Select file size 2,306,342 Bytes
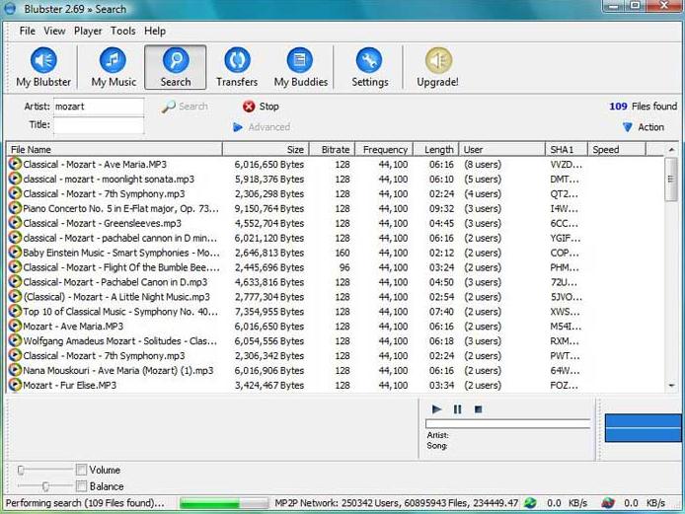The height and width of the screenshot is (514, 685). point(269,356)
